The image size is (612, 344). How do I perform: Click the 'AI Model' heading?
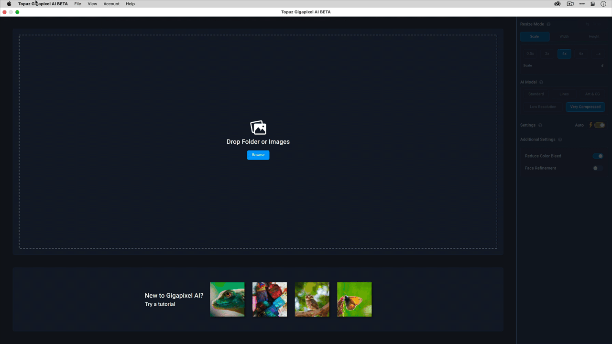point(528,82)
